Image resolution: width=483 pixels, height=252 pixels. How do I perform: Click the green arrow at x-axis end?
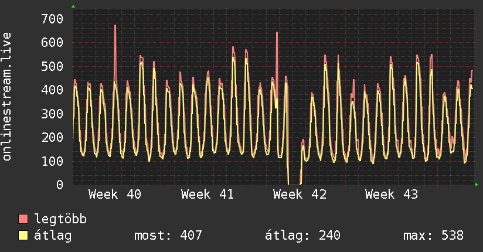(477, 185)
